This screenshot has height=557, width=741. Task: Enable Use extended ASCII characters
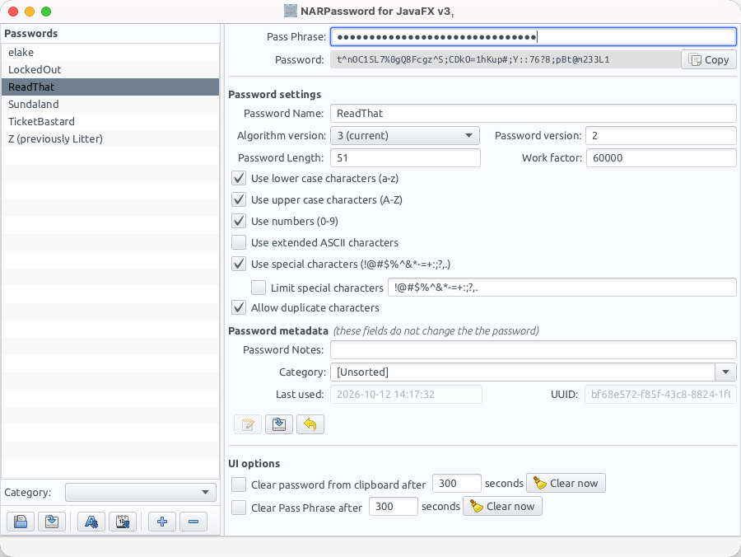click(239, 242)
